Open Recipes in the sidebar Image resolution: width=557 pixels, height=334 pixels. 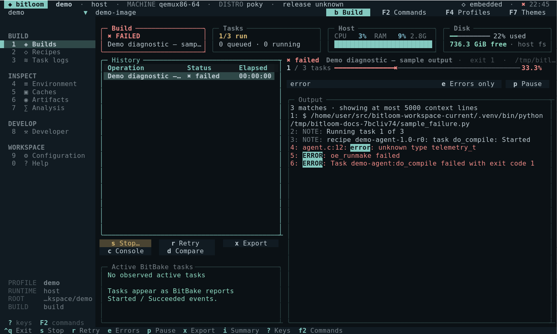pos(48,52)
